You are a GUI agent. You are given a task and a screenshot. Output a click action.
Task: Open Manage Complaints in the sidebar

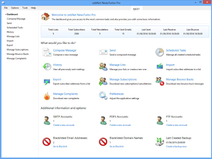tap(17, 59)
